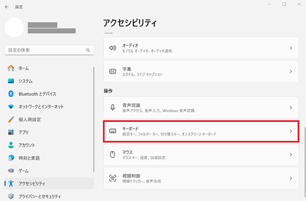Viewport: 306px width, 201px height.
Task: Open the 音声認識 settings title
Action: (x=131, y=105)
